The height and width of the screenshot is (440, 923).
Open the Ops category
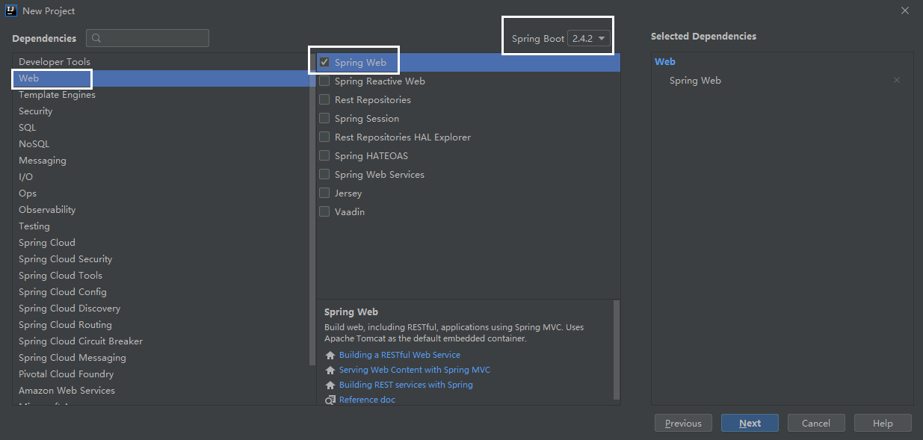[161, 193]
